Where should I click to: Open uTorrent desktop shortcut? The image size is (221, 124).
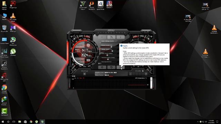13,52
